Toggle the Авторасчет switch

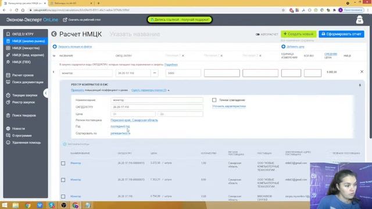click(x=257, y=34)
